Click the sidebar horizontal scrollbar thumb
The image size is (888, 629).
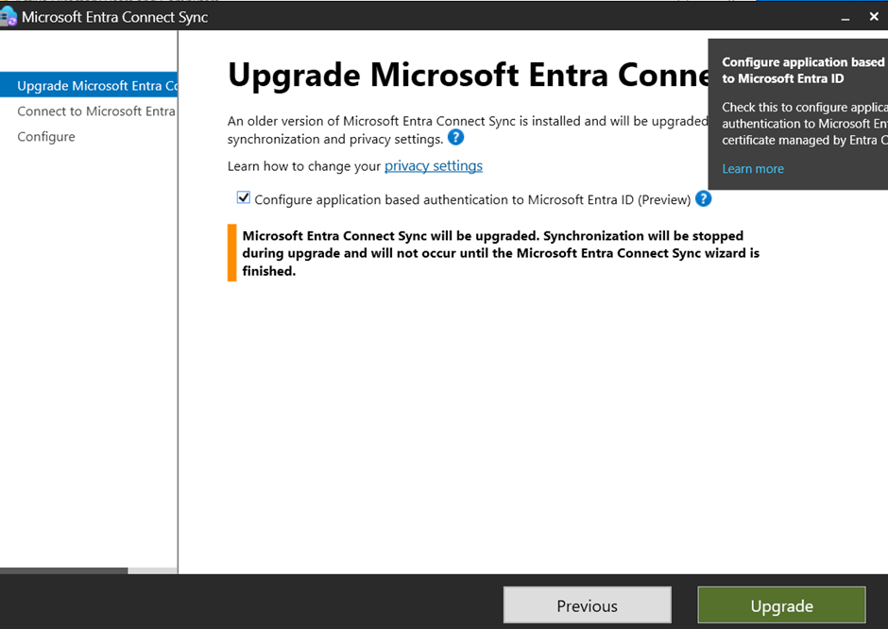(63, 570)
